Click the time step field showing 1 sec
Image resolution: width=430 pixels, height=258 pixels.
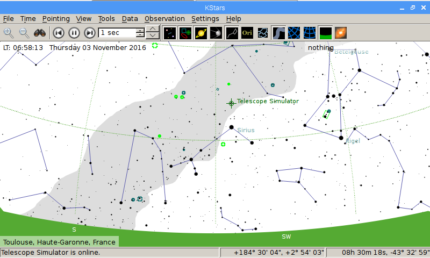(117, 33)
